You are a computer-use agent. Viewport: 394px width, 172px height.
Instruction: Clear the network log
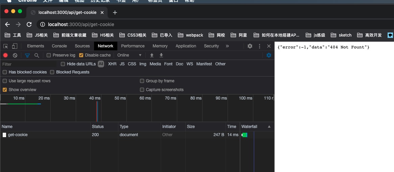15,55
